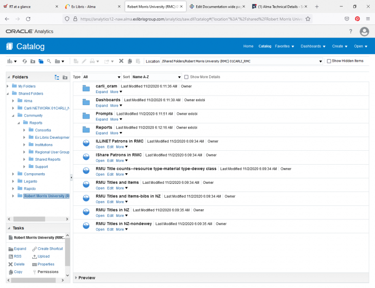Screen dimensions: 375x288
Task: Collapse the Folders pane header
Action: tap(9, 77)
